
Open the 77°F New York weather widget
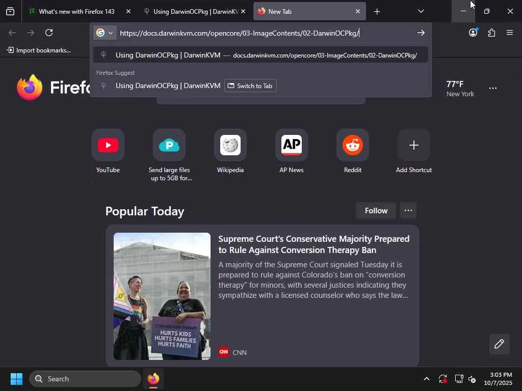(460, 89)
